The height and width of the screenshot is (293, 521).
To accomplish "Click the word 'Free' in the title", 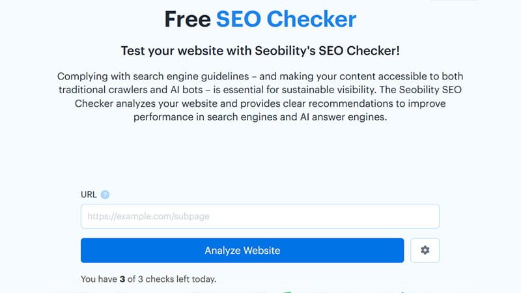I will (188, 19).
